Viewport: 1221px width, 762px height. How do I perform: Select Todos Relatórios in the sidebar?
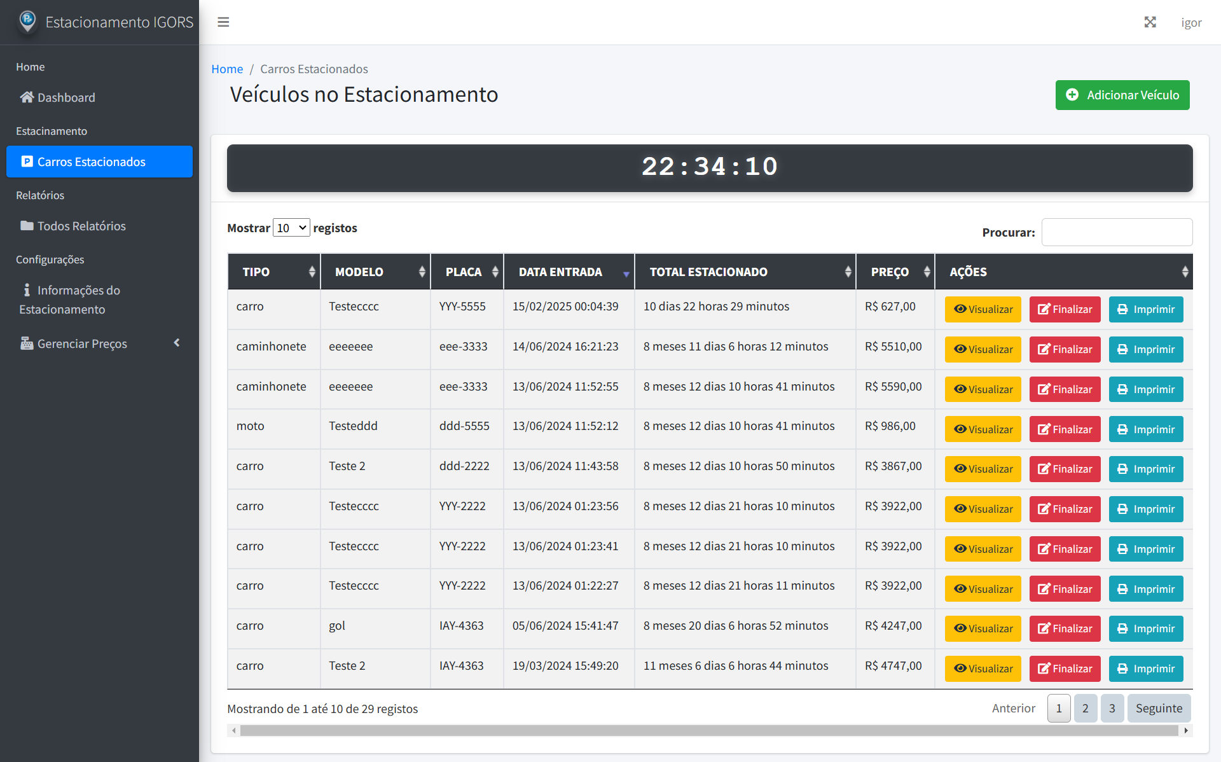(81, 225)
